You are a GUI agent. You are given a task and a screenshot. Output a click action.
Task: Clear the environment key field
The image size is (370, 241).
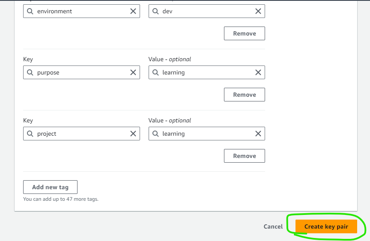[x=133, y=11]
